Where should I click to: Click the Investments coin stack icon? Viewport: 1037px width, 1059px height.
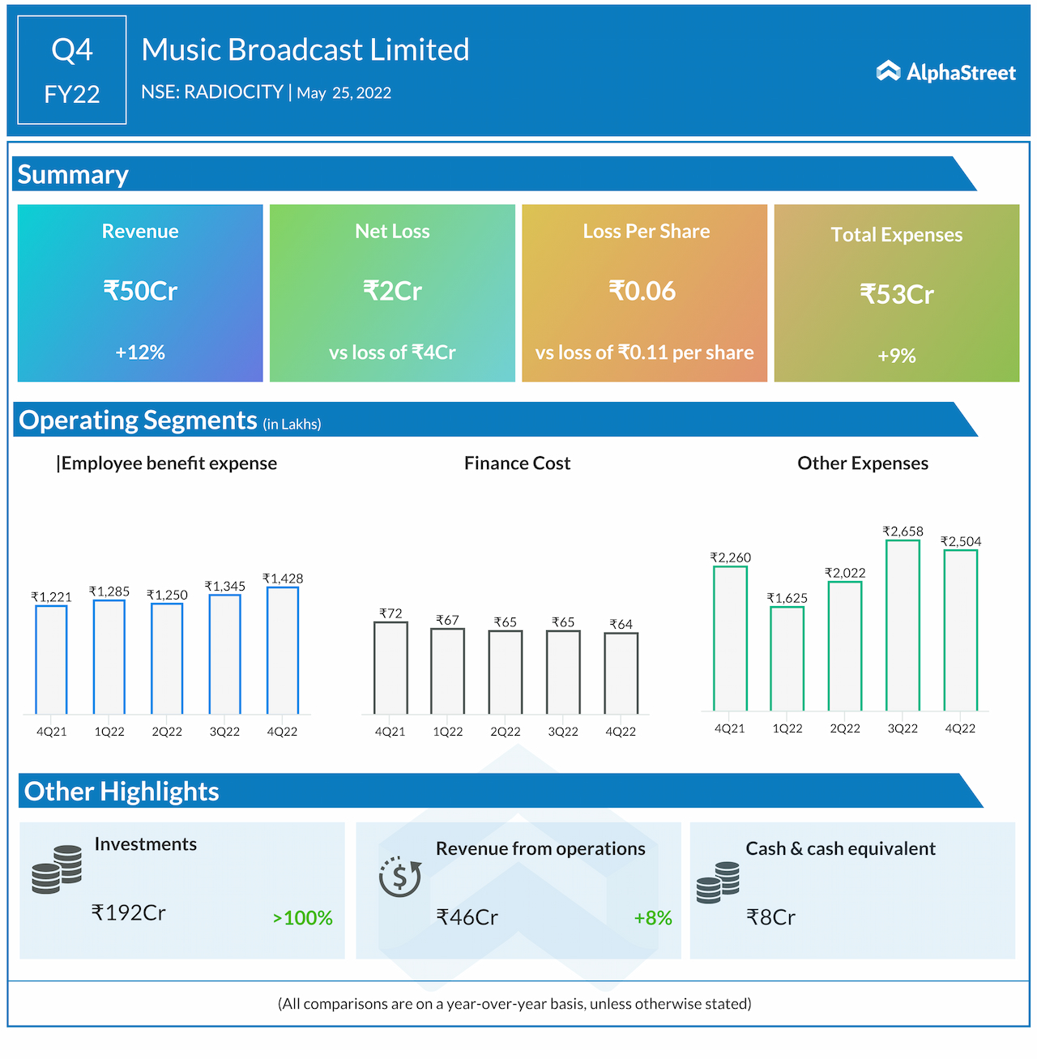(58, 869)
